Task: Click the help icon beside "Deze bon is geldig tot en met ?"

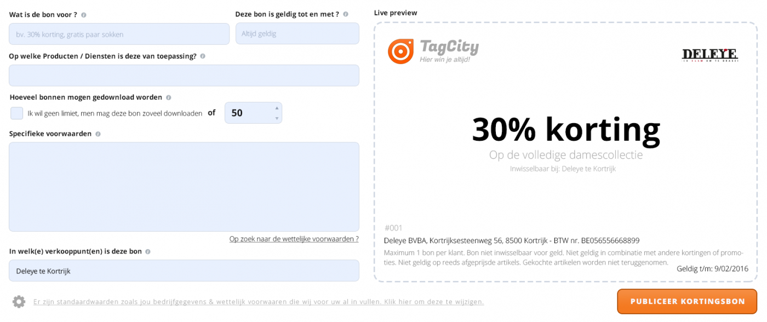Action: pyautogui.click(x=346, y=14)
